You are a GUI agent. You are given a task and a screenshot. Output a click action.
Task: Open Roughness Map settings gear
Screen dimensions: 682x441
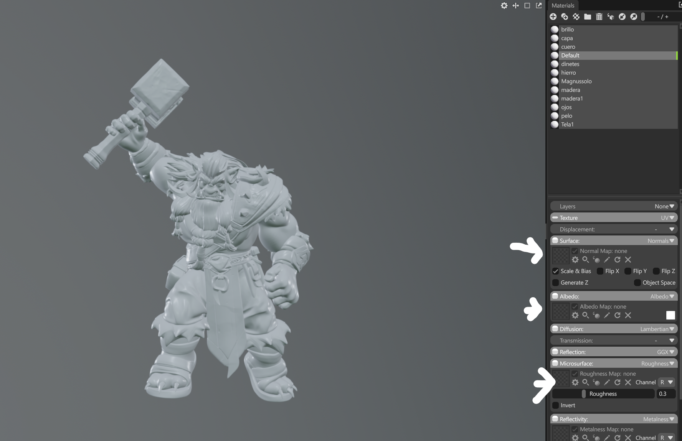(x=575, y=382)
